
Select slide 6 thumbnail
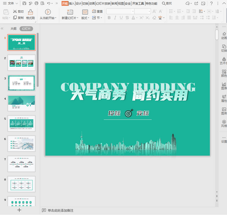(22, 144)
